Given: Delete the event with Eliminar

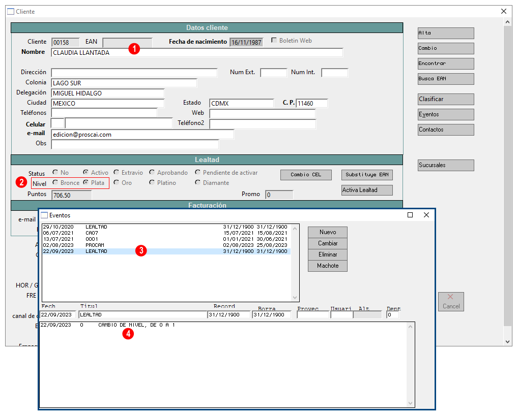Looking at the screenshot, I should 328,255.
